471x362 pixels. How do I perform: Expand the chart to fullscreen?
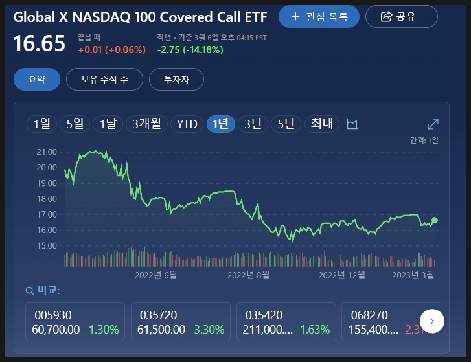click(x=433, y=124)
